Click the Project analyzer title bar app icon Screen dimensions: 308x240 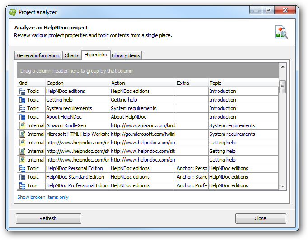coord(13,12)
